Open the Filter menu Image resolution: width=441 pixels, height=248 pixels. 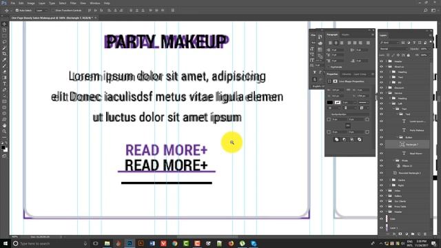[x=73, y=3]
